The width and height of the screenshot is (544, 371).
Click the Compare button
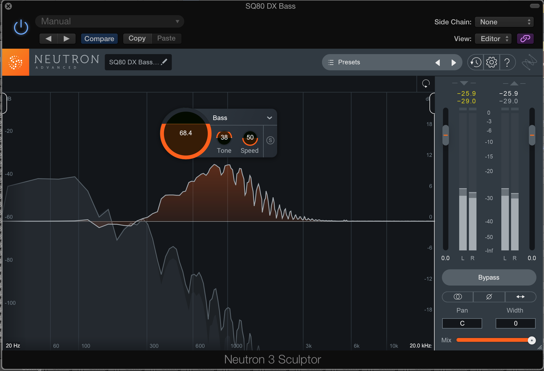click(99, 39)
